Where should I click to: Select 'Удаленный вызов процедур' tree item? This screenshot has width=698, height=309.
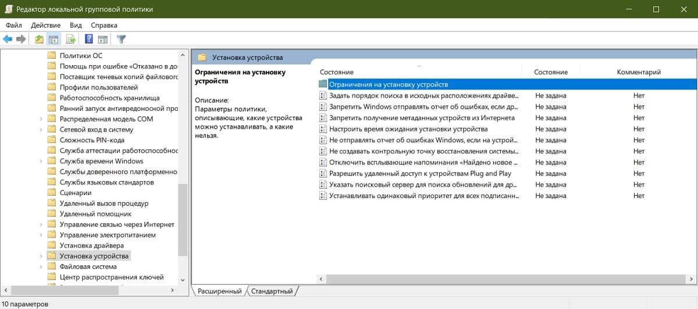coord(104,203)
